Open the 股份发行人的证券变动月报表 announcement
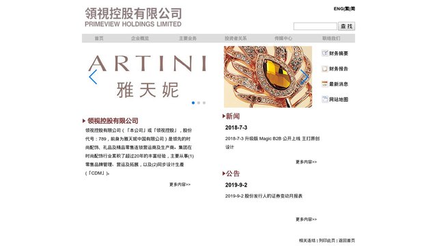Screen dimensions: 437x246 point(264,196)
